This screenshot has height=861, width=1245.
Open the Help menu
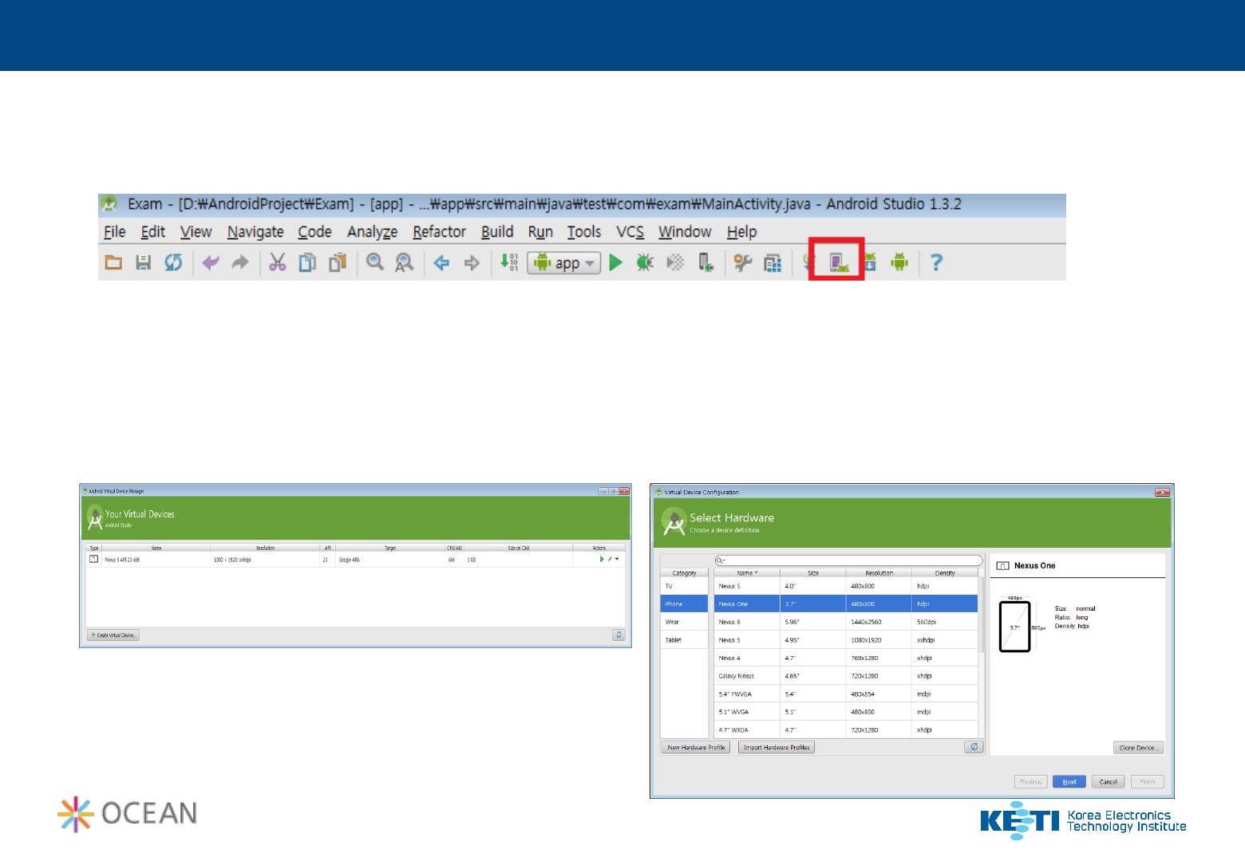(x=742, y=232)
